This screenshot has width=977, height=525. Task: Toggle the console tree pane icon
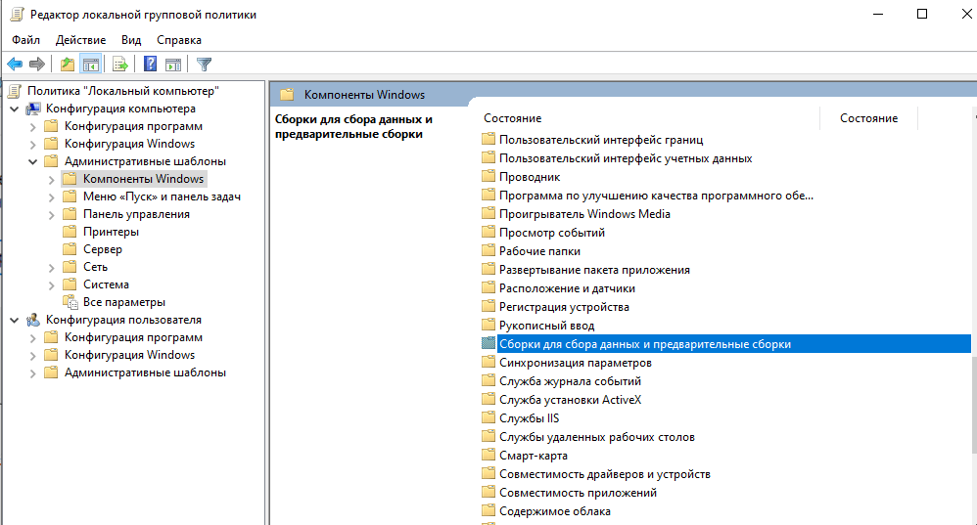(90, 65)
